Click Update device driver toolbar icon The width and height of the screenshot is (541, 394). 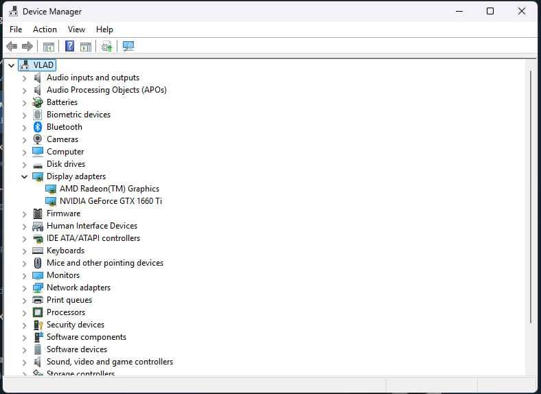pyautogui.click(x=106, y=46)
